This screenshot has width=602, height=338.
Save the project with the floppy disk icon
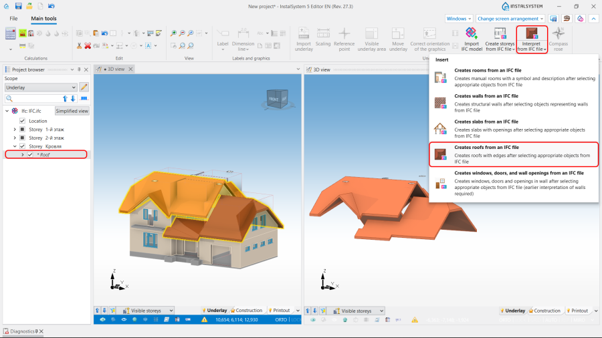(18, 6)
